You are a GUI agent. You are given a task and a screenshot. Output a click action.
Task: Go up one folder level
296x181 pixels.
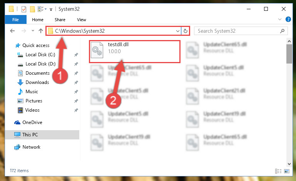point(40,31)
